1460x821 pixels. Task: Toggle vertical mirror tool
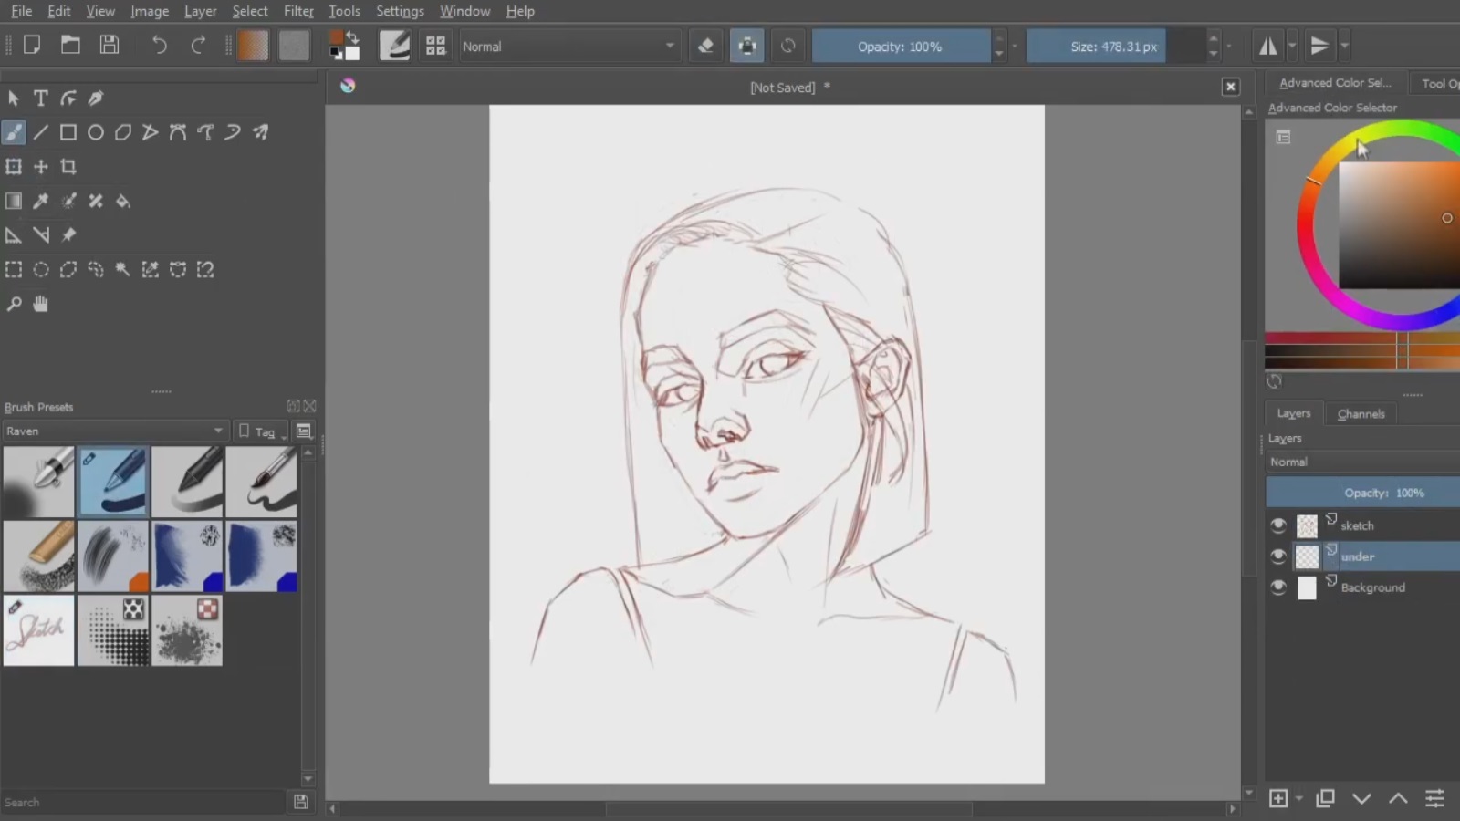1319,46
